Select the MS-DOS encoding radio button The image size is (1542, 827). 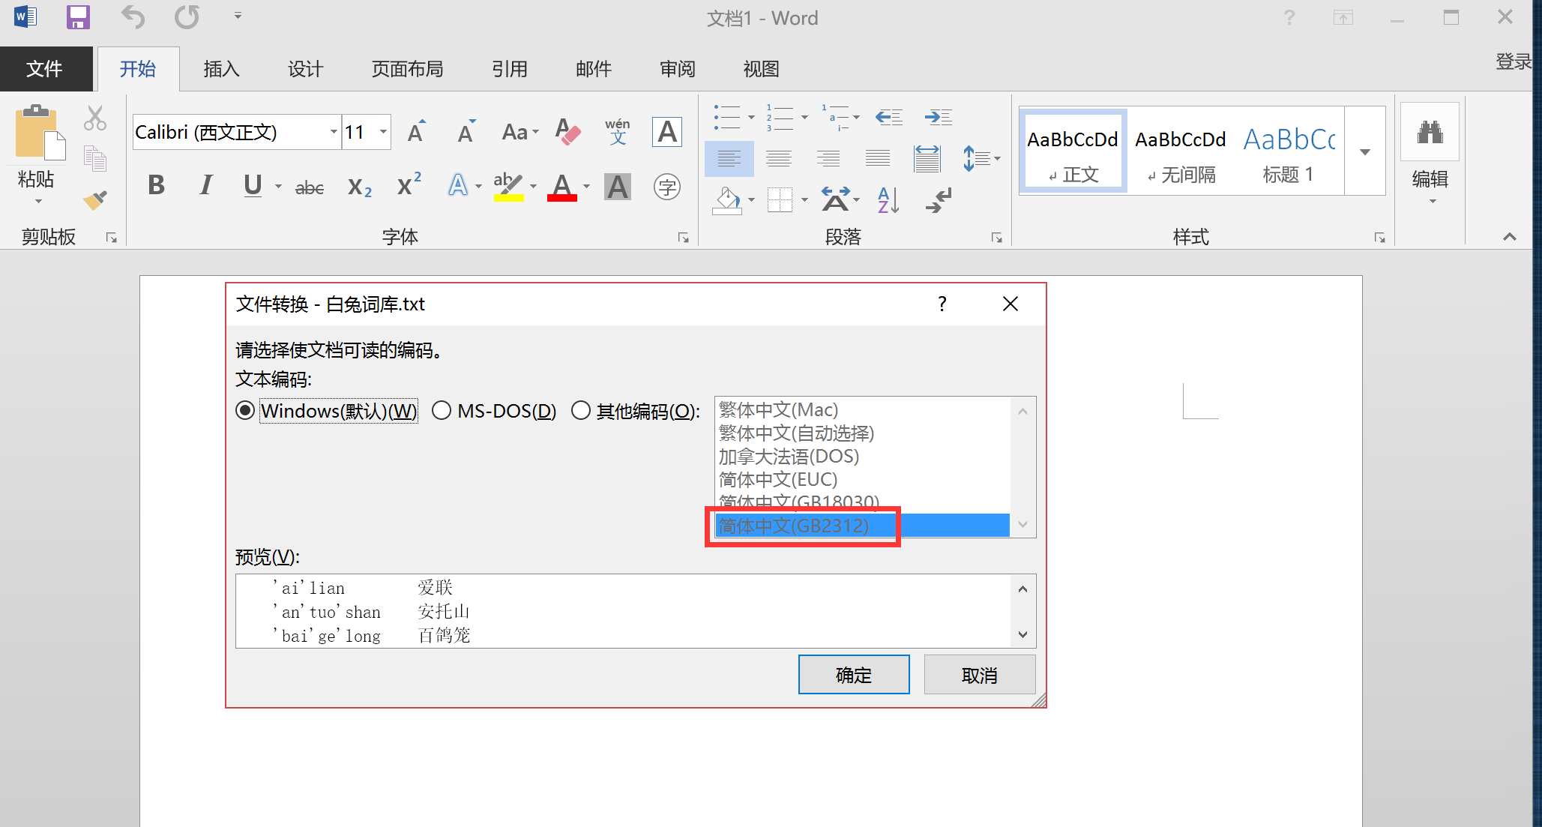click(442, 411)
